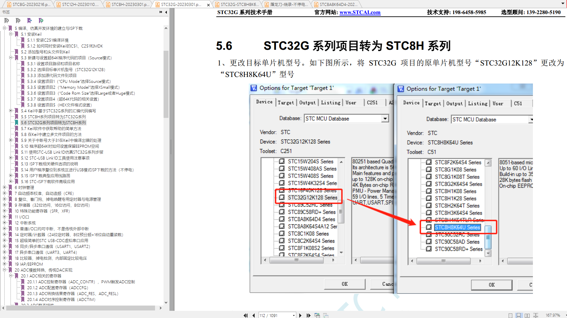Expand the '19 IAP/EEPROM' bookmark node

click(5, 264)
